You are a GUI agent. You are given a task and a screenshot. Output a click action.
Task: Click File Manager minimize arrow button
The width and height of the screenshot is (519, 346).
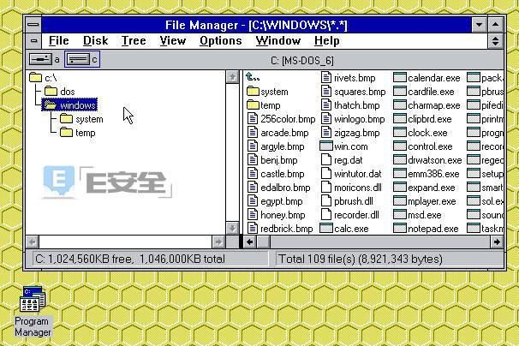click(479, 25)
